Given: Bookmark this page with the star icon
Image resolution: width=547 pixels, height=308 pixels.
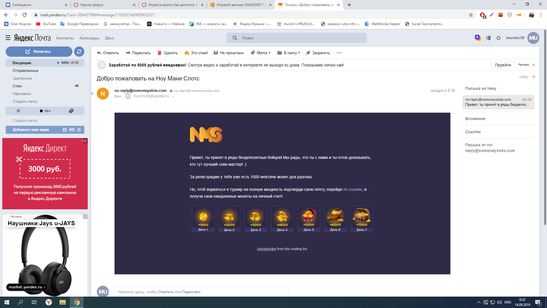Looking at the screenshot, I should click(x=471, y=15).
